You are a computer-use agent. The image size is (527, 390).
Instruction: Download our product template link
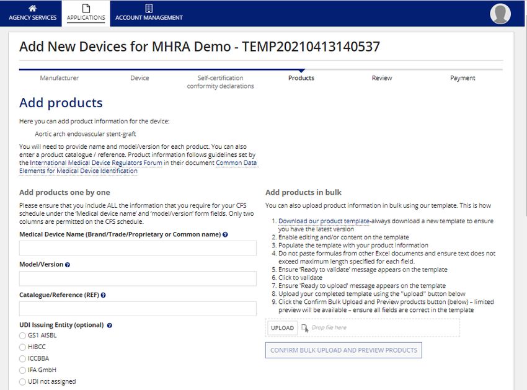click(324, 221)
